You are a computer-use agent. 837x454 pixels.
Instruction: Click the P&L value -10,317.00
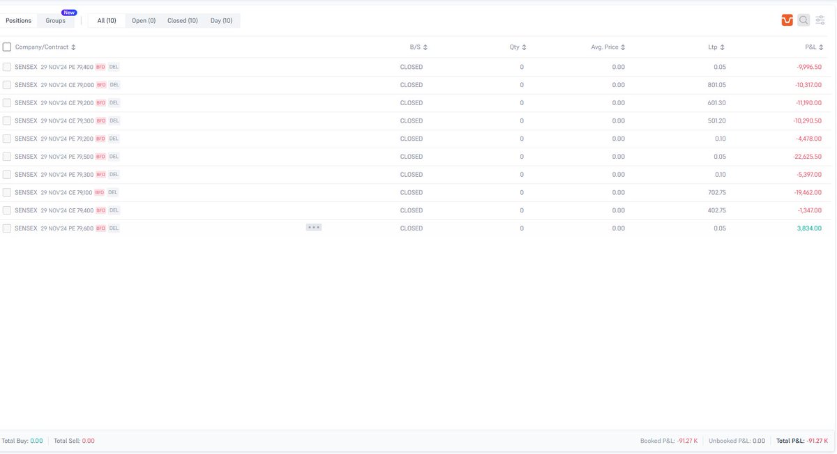808,85
